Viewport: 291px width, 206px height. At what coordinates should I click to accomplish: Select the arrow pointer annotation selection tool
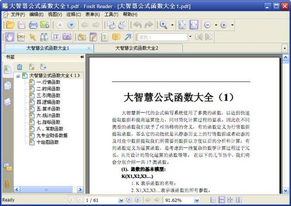[x=33, y=37]
